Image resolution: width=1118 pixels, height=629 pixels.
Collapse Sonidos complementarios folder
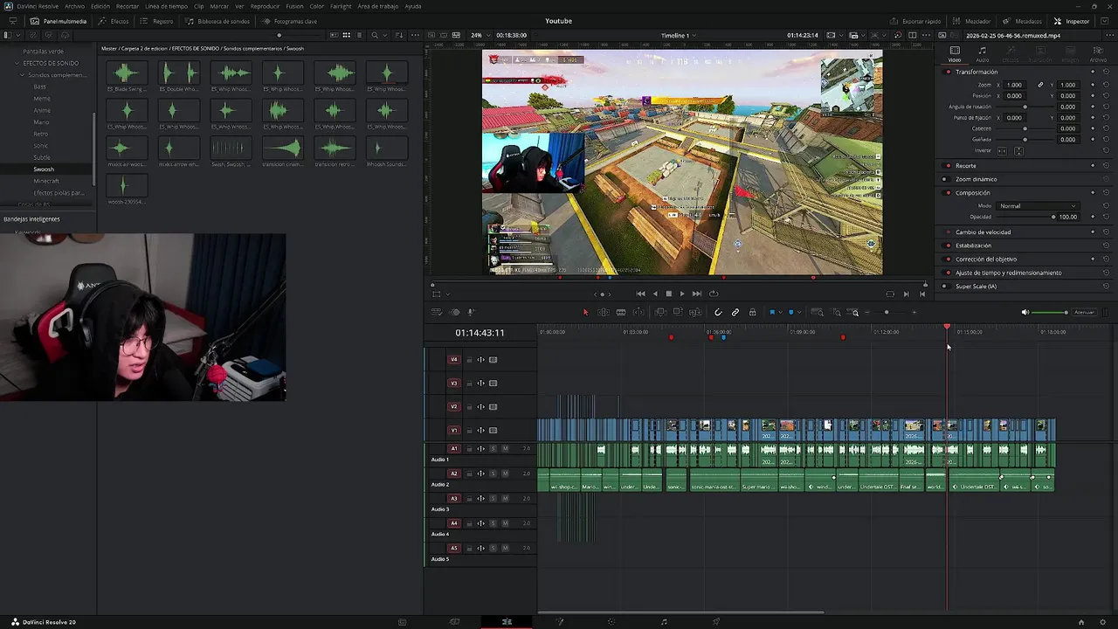tap(23, 75)
